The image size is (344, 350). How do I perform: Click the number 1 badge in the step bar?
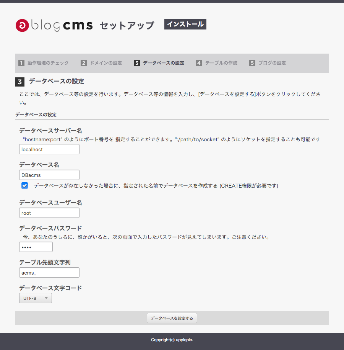click(21, 63)
